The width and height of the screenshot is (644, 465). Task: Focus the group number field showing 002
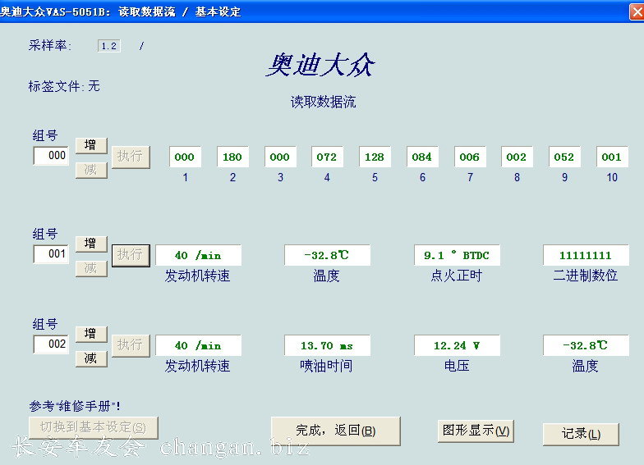(51, 344)
